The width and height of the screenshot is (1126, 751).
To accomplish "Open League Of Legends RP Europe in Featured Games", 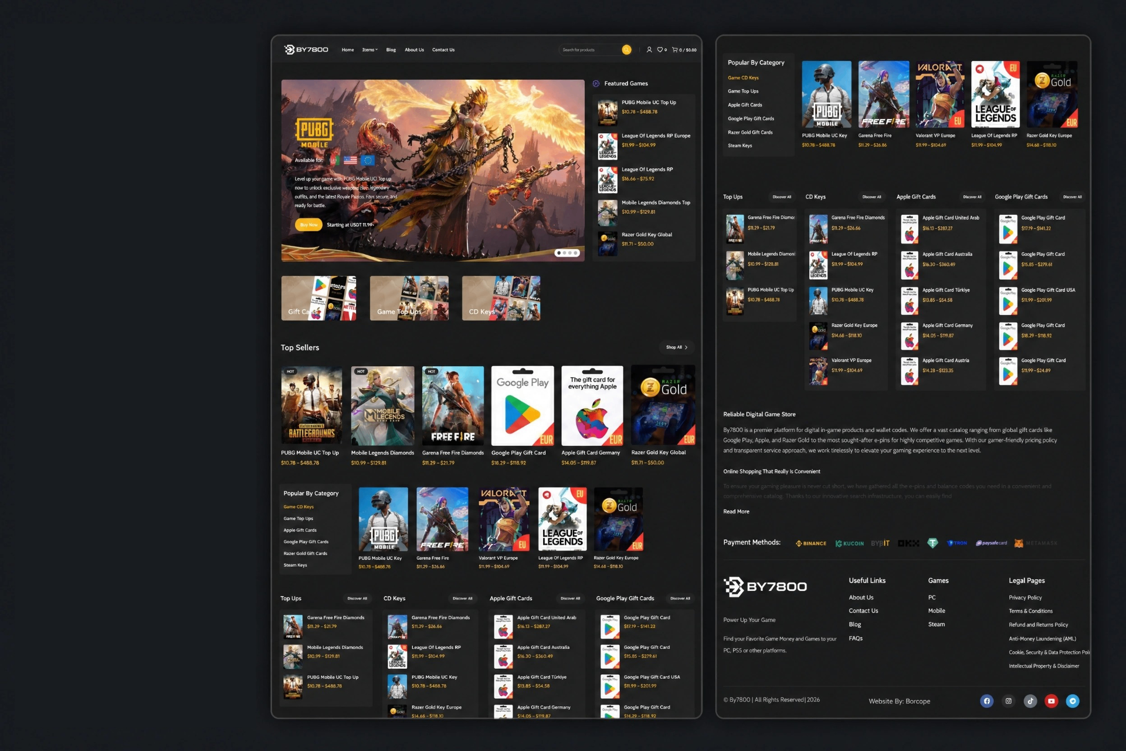I will [x=644, y=146].
